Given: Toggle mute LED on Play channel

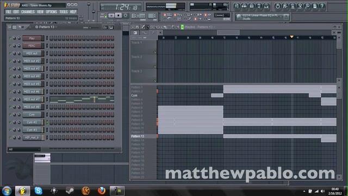Looking at the screenshot, I should tap(10, 38).
